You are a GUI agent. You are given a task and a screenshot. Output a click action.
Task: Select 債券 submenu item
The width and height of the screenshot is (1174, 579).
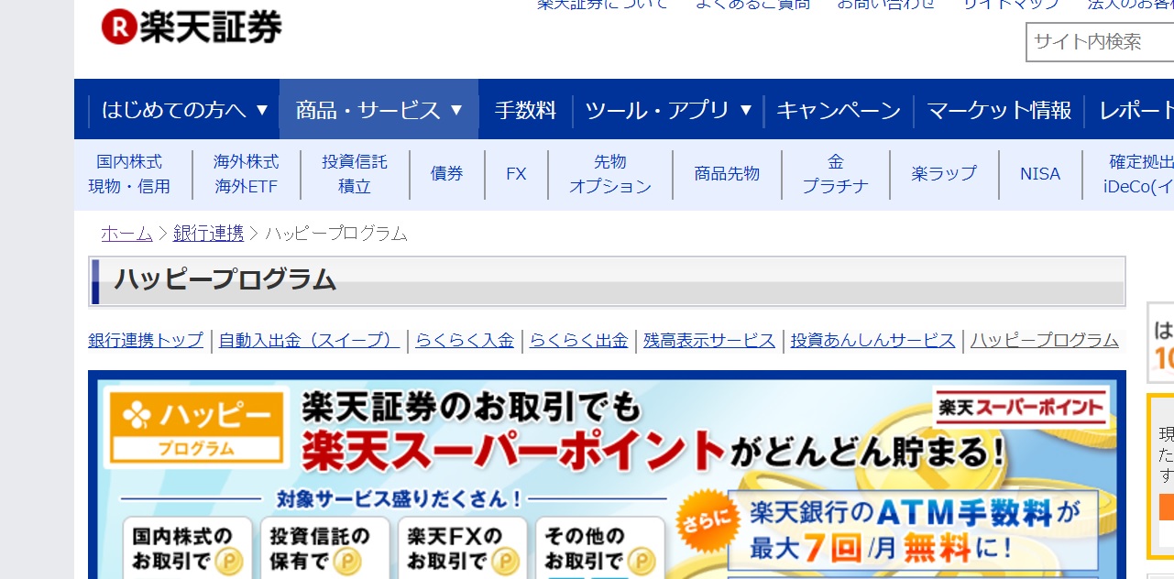tap(447, 174)
